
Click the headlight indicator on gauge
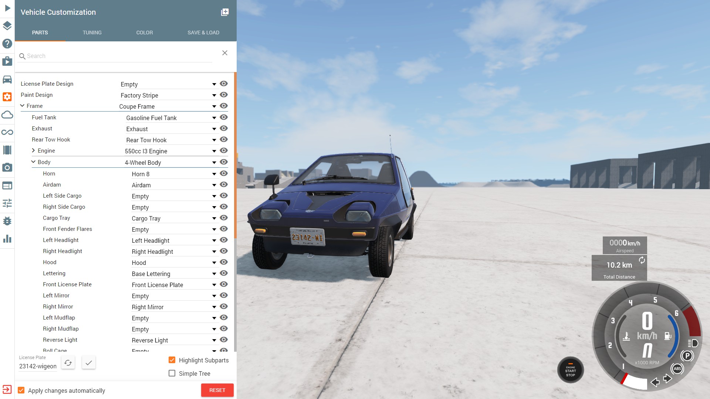pos(693,343)
